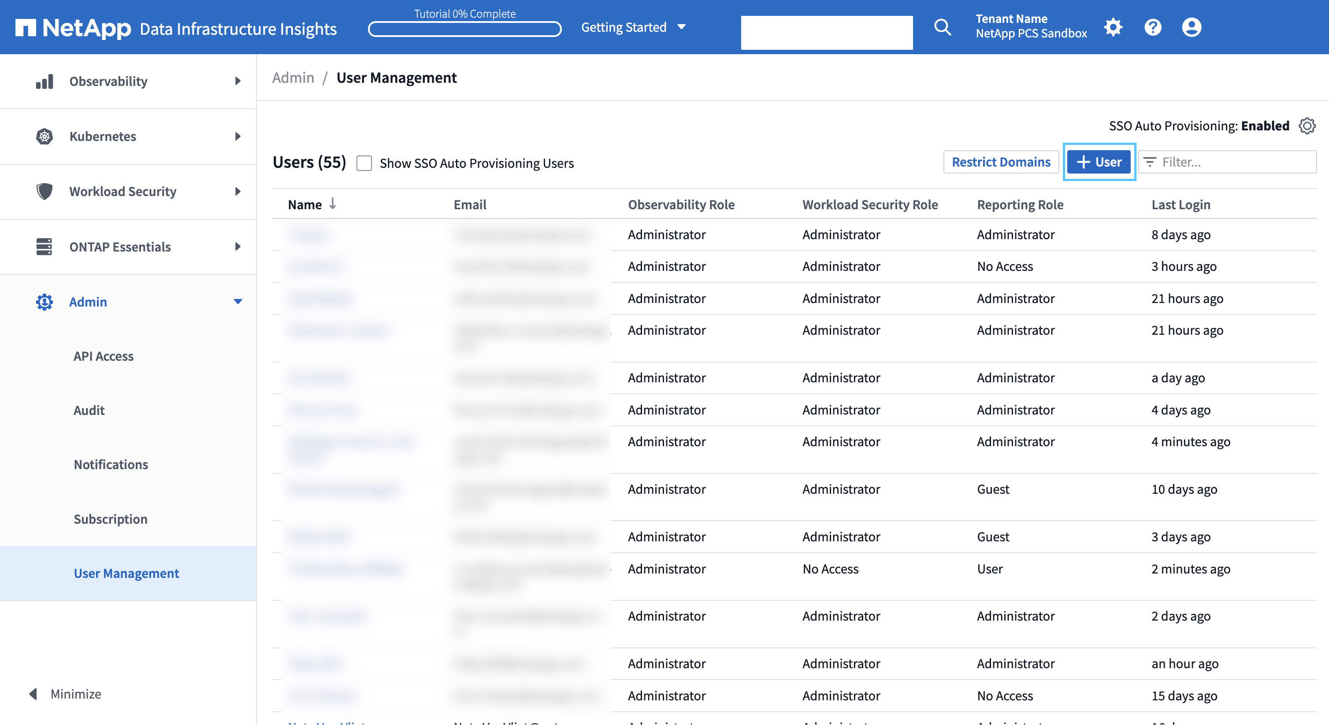Navigate to API Access menu item
The width and height of the screenshot is (1329, 725).
(x=104, y=355)
